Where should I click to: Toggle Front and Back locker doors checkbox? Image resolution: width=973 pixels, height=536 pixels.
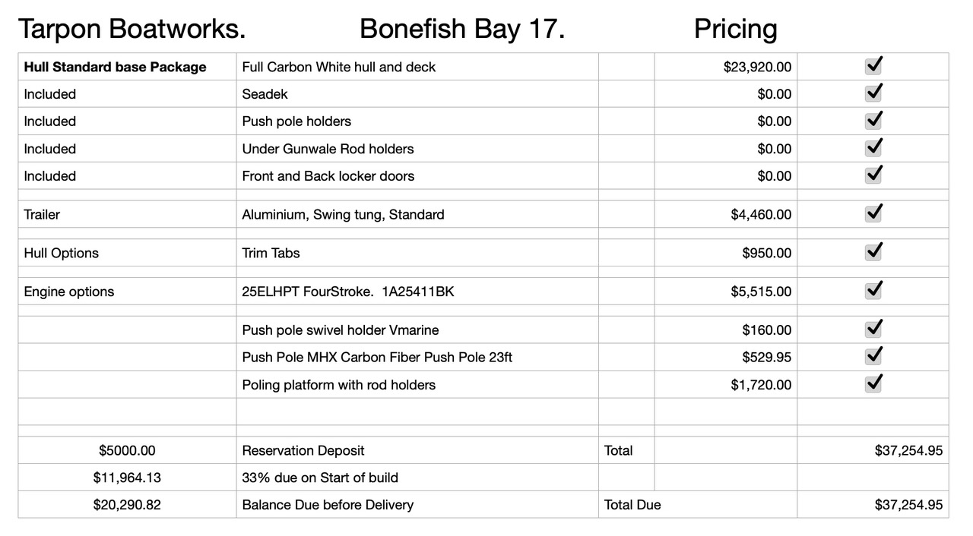pos(873,175)
